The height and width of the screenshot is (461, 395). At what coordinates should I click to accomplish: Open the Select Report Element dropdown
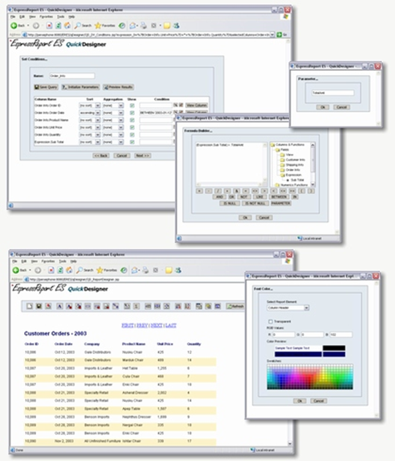pyautogui.click(x=288, y=308)
